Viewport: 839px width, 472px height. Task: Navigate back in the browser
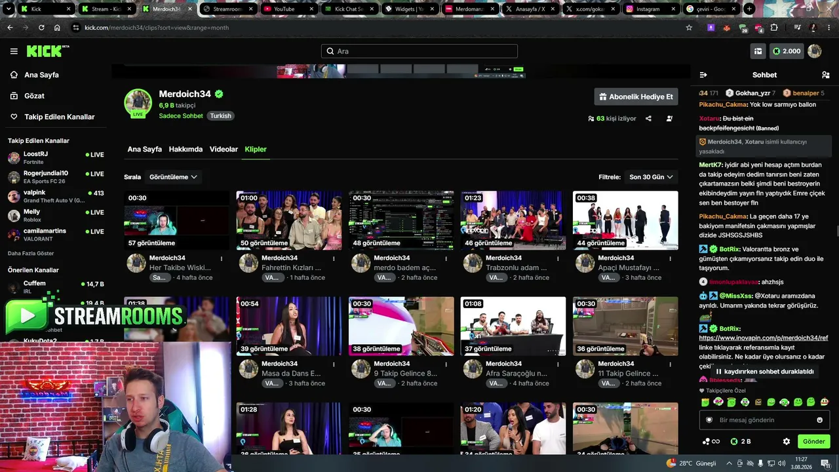click(x=10, y=28)
